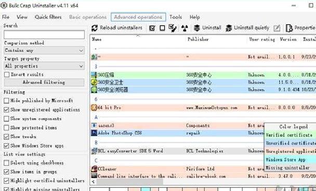316x191 pixels.
Task: Click the Uninstall stack icon
Action: (x=197, y=28)
